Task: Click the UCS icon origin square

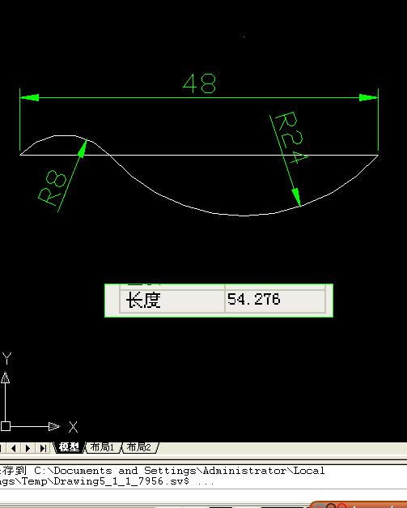Action: [x=6, y=426]
